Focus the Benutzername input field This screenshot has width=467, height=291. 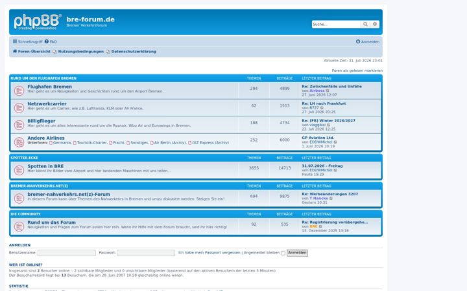(67, 253)
